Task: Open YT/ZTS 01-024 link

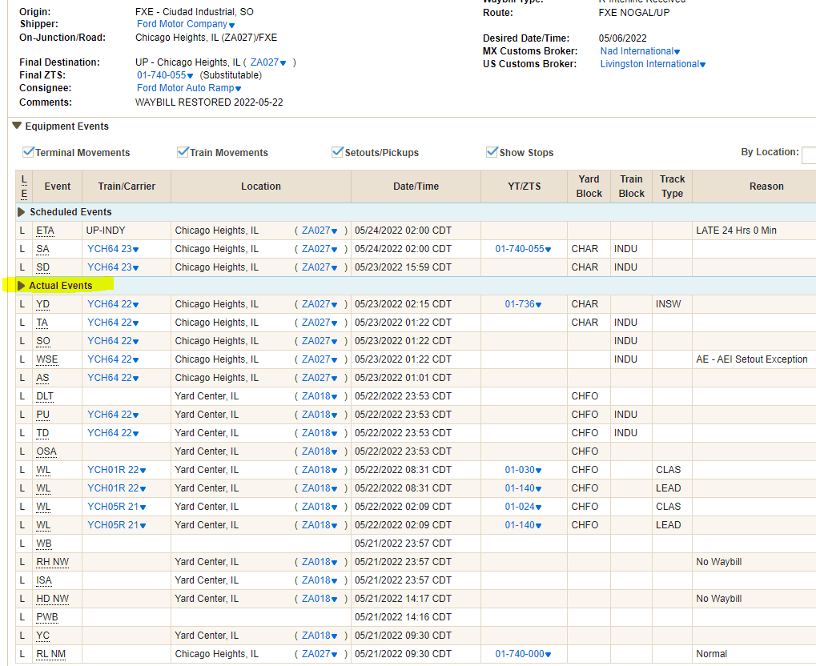Action: pyautogui.click(x=523, y=506)
